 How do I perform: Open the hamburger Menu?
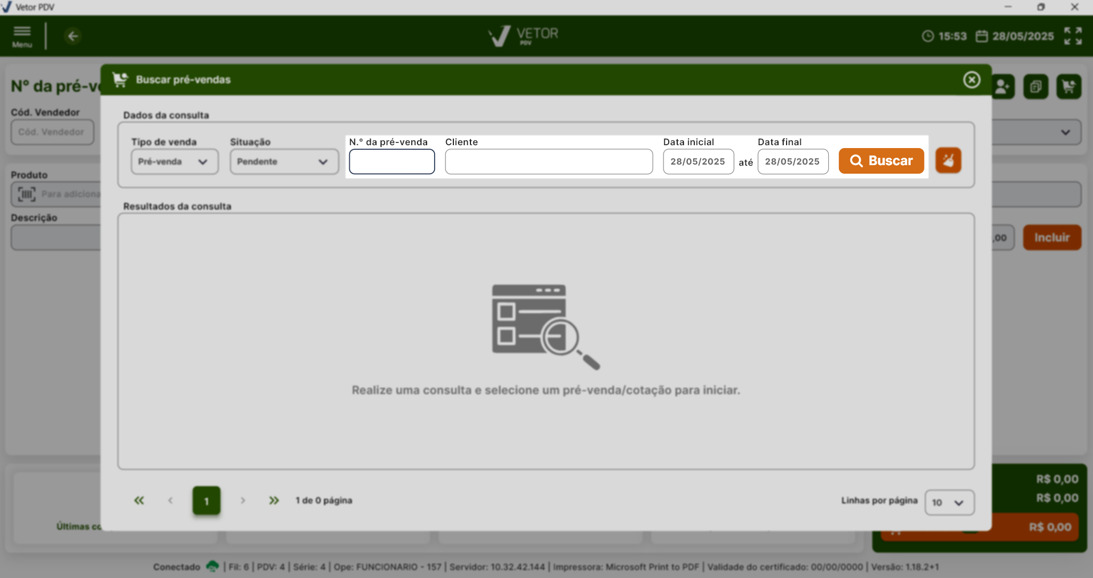tap(22, 36)
